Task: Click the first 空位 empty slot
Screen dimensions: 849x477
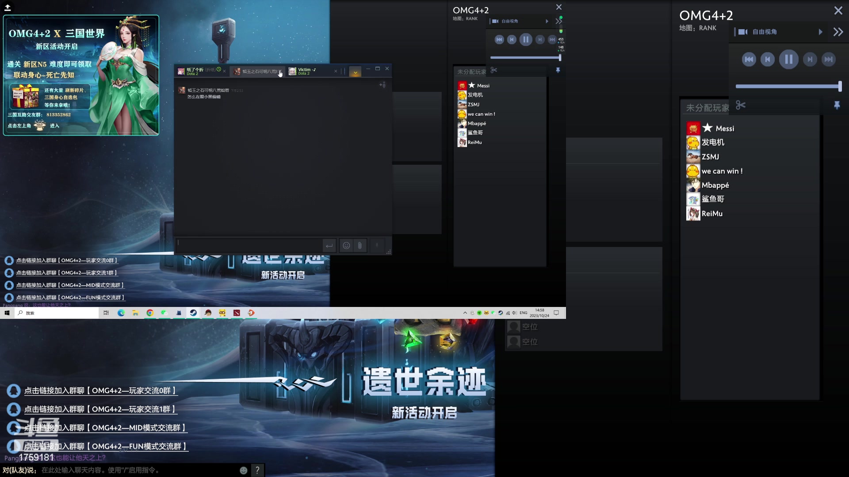Action: coord(523,327)
